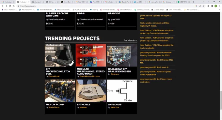Open the green profile avatar
The height and width of the screenshot is (120, 222).
[x=215, y=6]
